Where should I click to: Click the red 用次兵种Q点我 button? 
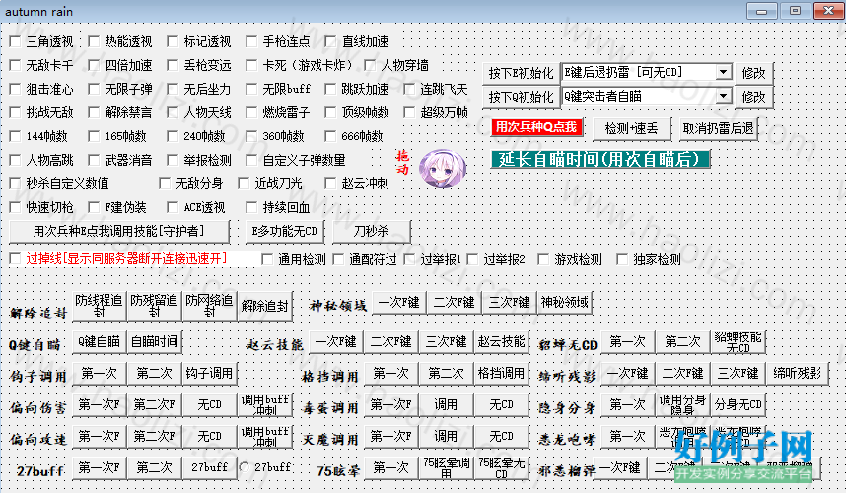coord(536,127)
